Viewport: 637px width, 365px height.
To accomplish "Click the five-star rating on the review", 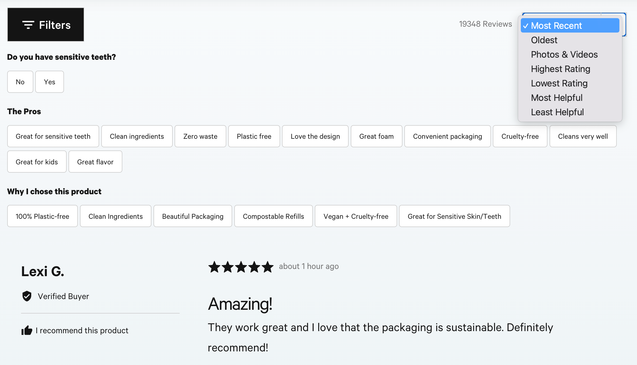I will click(x=241, y=267).
